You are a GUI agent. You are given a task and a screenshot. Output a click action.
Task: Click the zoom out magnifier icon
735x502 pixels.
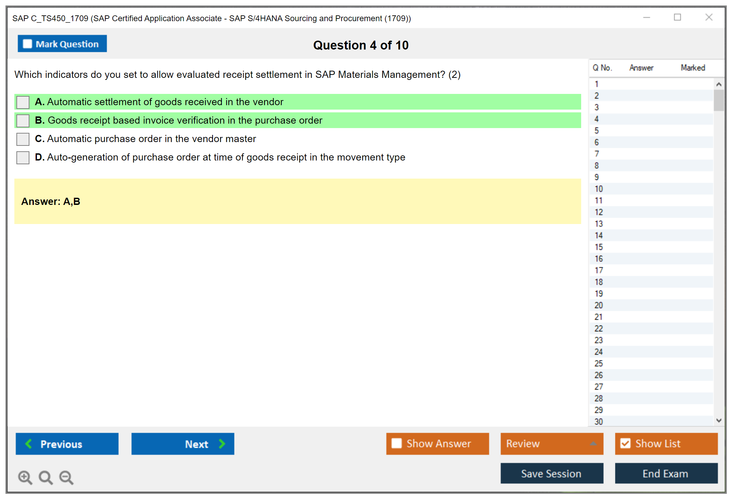[x=66, y=477]
